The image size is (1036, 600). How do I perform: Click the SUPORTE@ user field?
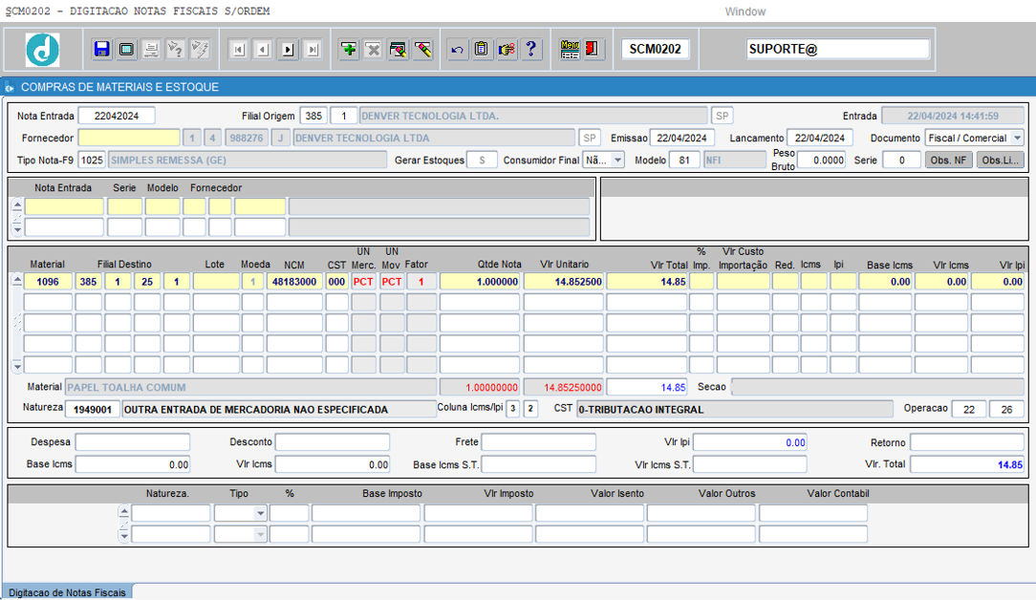(x=838, y=49)
